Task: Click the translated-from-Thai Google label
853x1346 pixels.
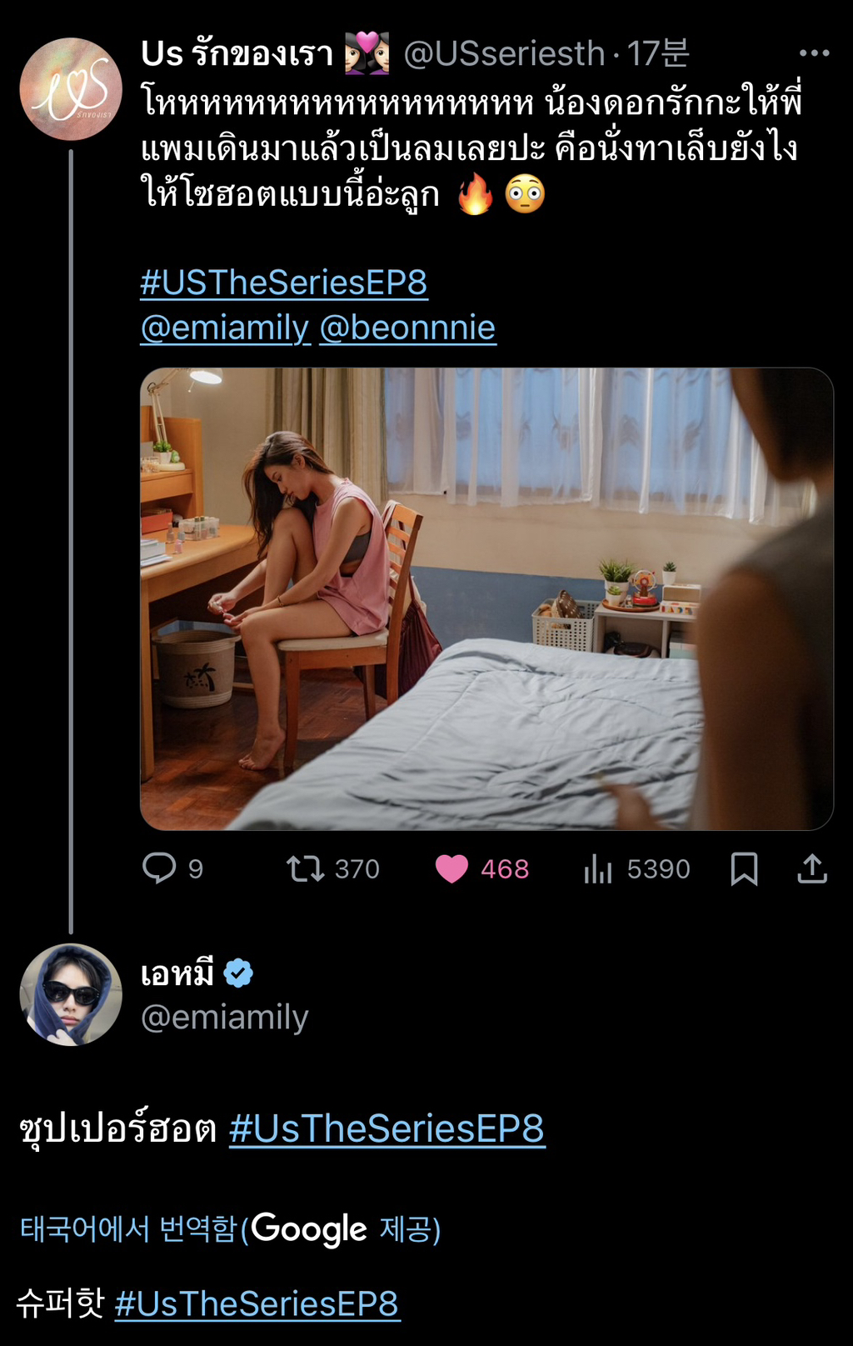Action: click(230, 1229)
